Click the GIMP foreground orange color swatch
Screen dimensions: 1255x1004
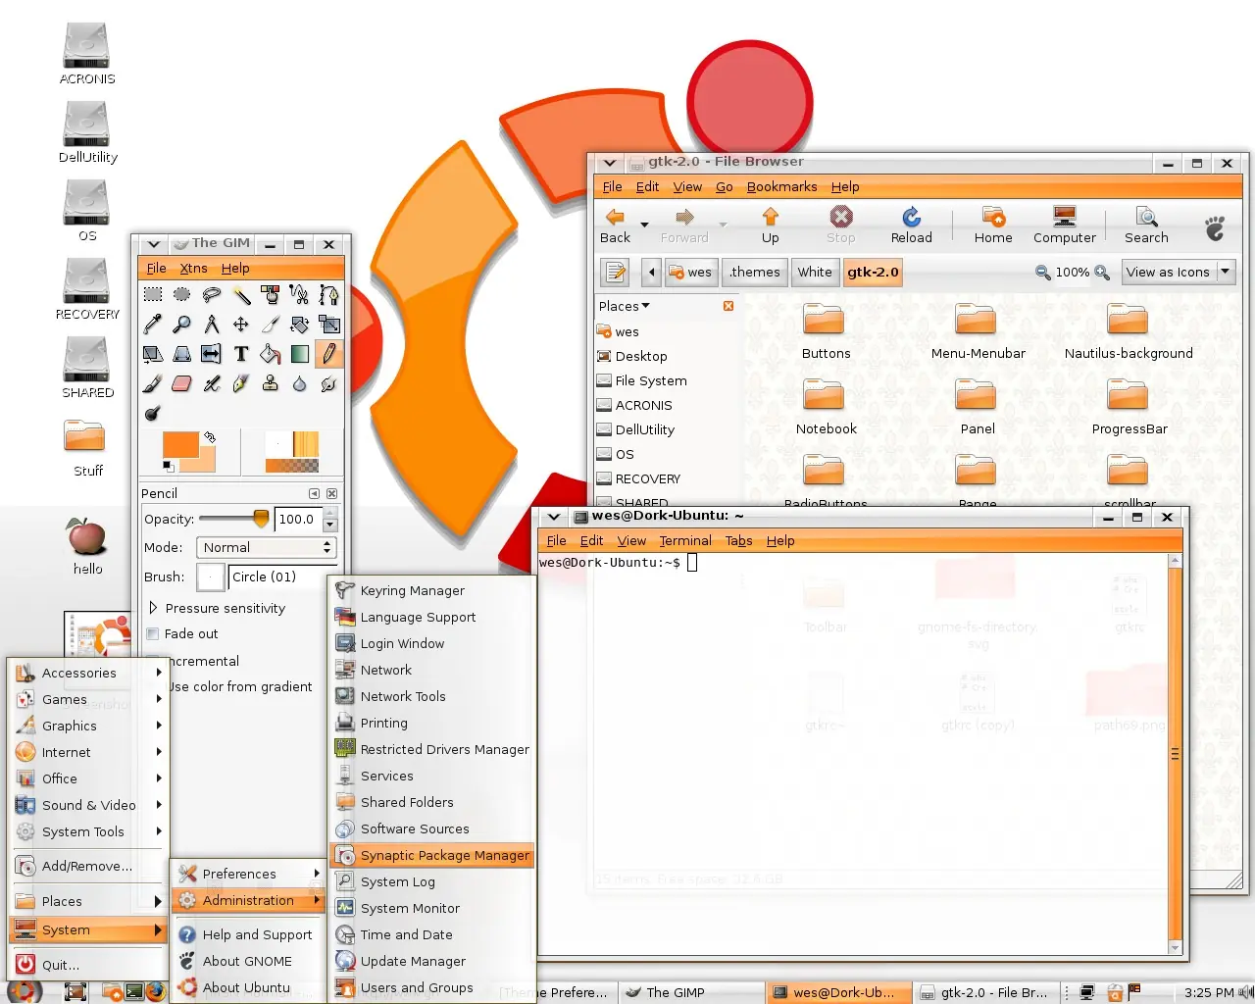[180, 446]
